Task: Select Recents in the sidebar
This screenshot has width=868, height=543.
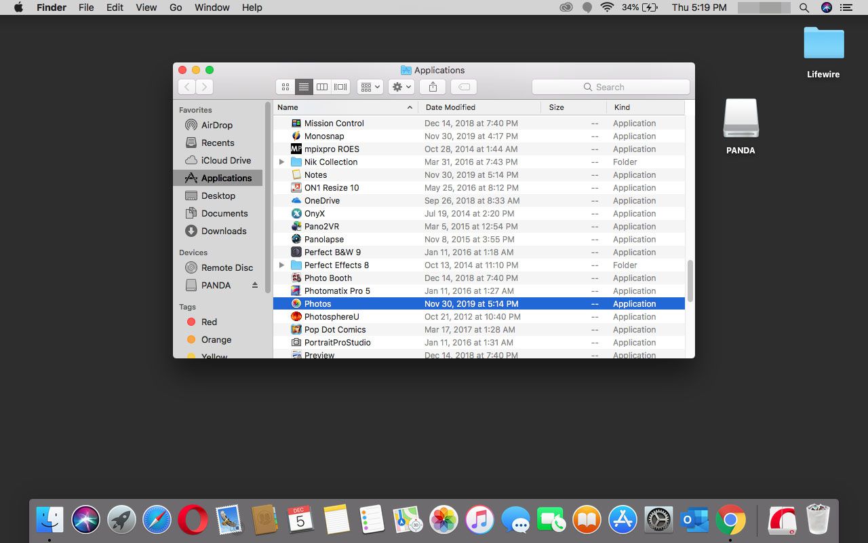Action: point(218,143)
